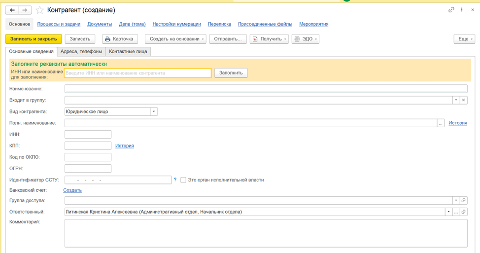Click into the 'Наименование' input field

265,89
